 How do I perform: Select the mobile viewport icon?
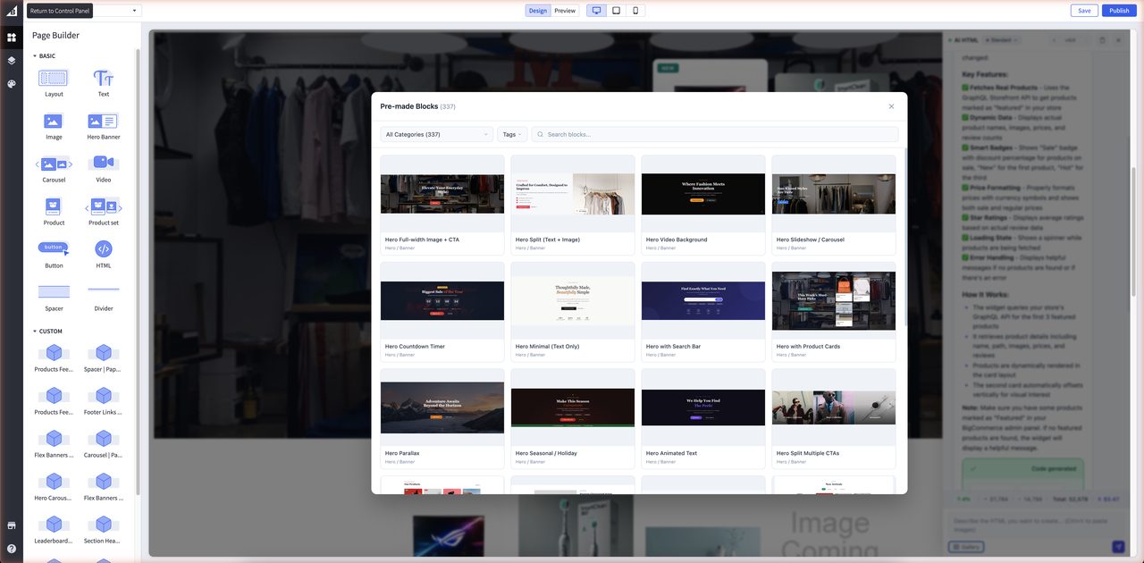635,11
